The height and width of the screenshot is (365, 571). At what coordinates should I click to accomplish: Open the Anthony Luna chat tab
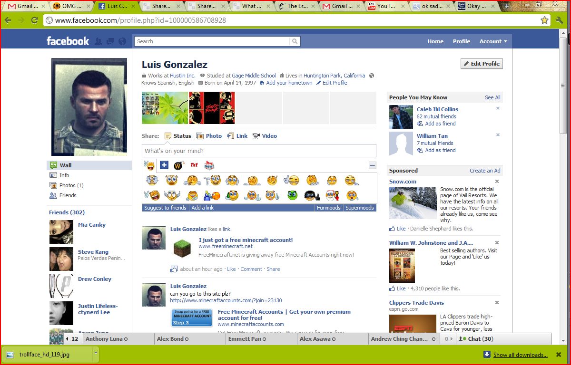coord(118,339)
